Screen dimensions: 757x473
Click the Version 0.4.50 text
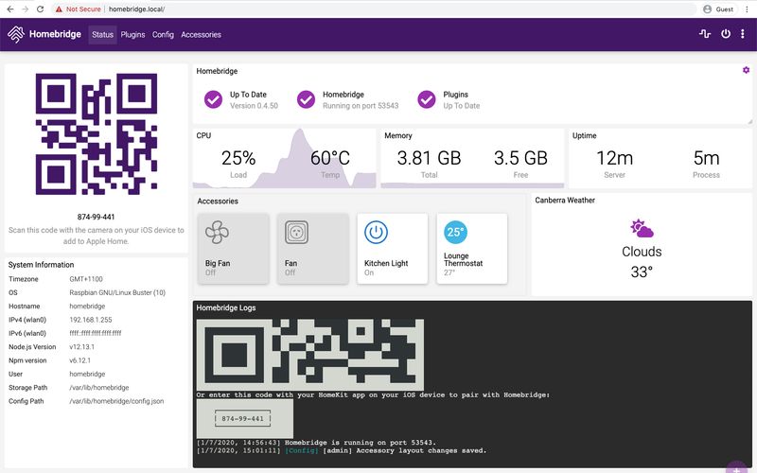254,106
